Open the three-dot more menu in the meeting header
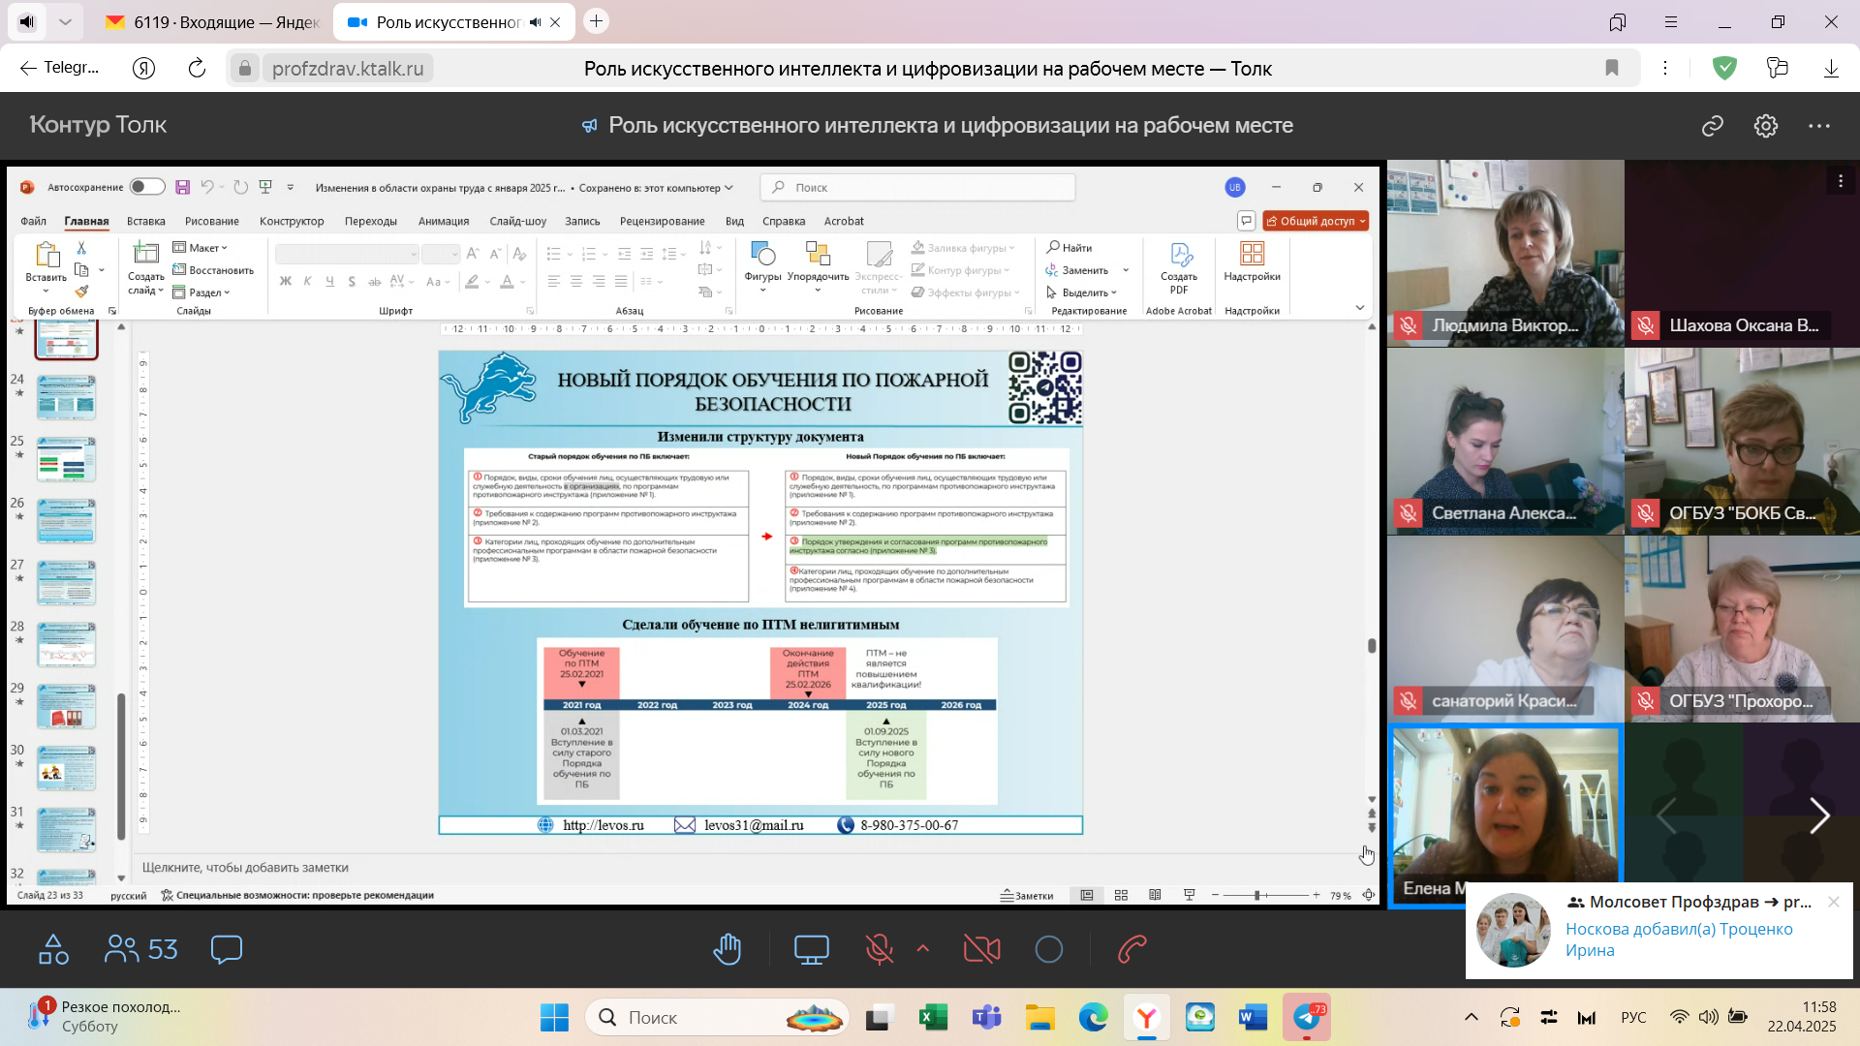 coord(1818,126)
